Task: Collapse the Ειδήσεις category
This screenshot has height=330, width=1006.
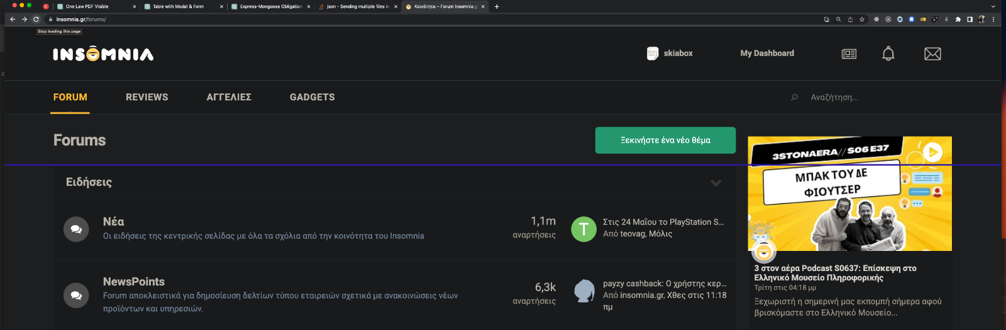Action: pyautogui.click(x=716, y=183)
